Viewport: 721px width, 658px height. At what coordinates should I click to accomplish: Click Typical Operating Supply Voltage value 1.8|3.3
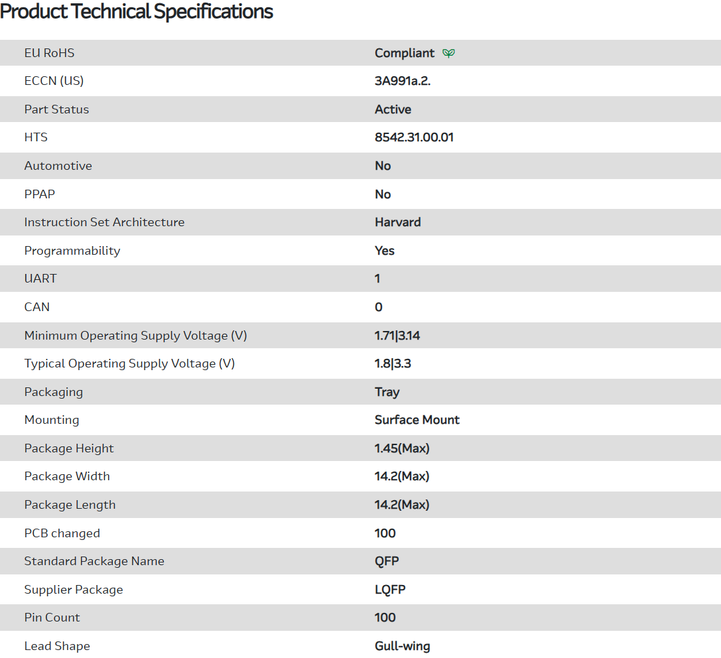tap(393, 363)
